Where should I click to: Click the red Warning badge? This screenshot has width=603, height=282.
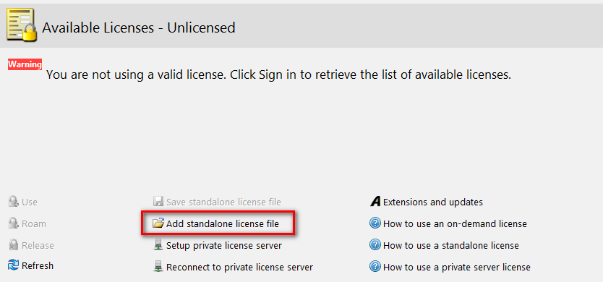(25, 64)
